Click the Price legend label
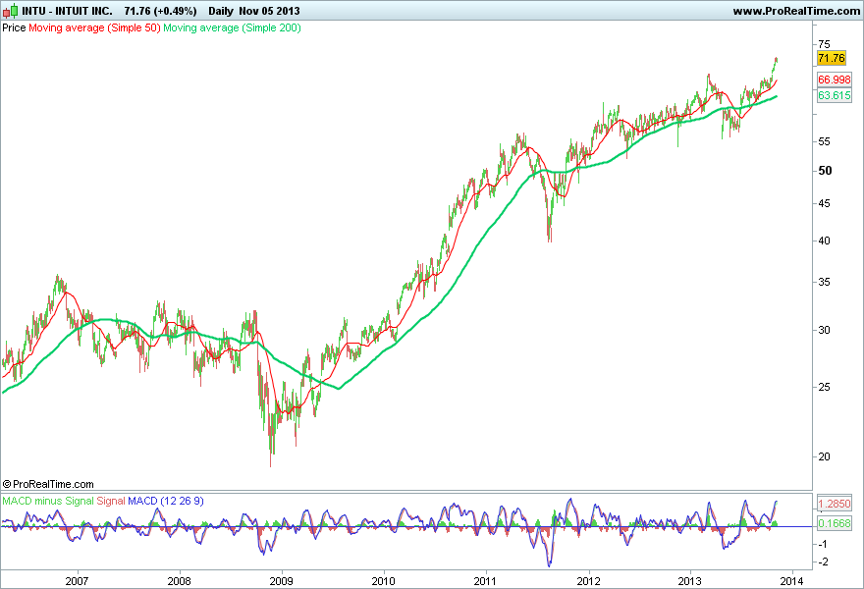 (14, 27)
